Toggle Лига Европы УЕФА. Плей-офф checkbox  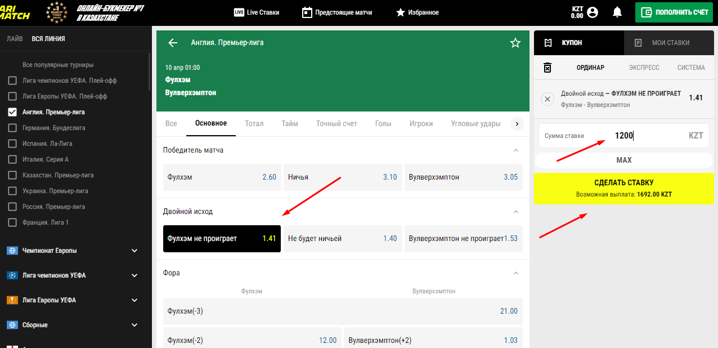click(12, 96)
